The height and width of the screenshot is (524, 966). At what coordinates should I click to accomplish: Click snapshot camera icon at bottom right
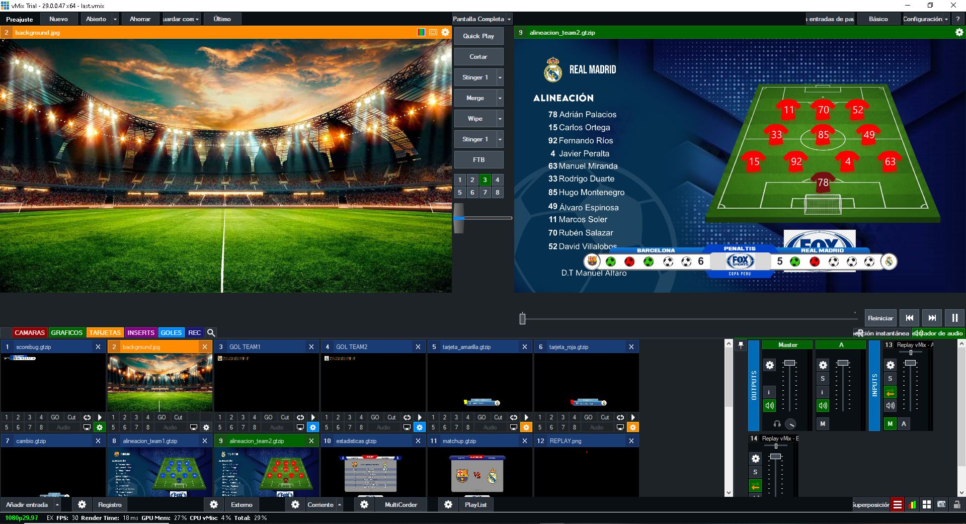(x=941, y=504)
